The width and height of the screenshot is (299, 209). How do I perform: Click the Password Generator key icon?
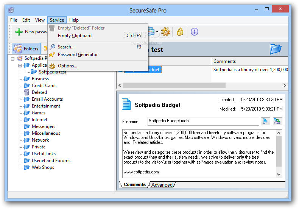tap(52, 55)
